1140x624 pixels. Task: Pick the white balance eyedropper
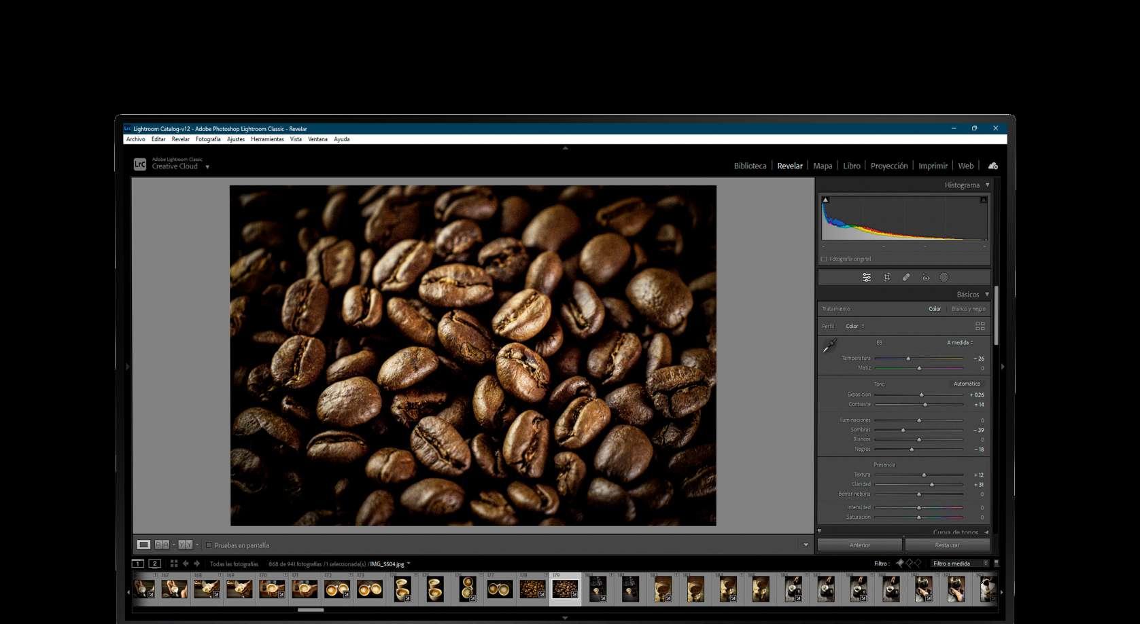click(x=829, y=346)
